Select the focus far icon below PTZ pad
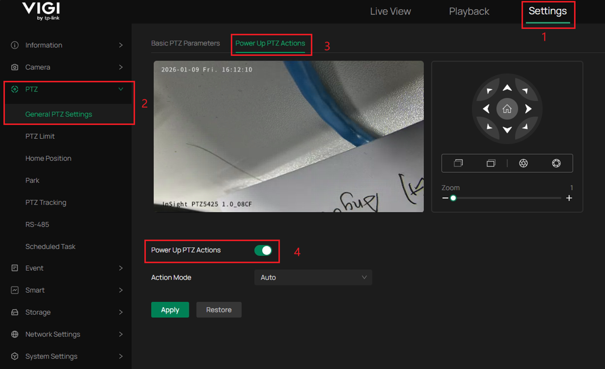This screenshot has width=605, height=369. [x=490, y=163]
